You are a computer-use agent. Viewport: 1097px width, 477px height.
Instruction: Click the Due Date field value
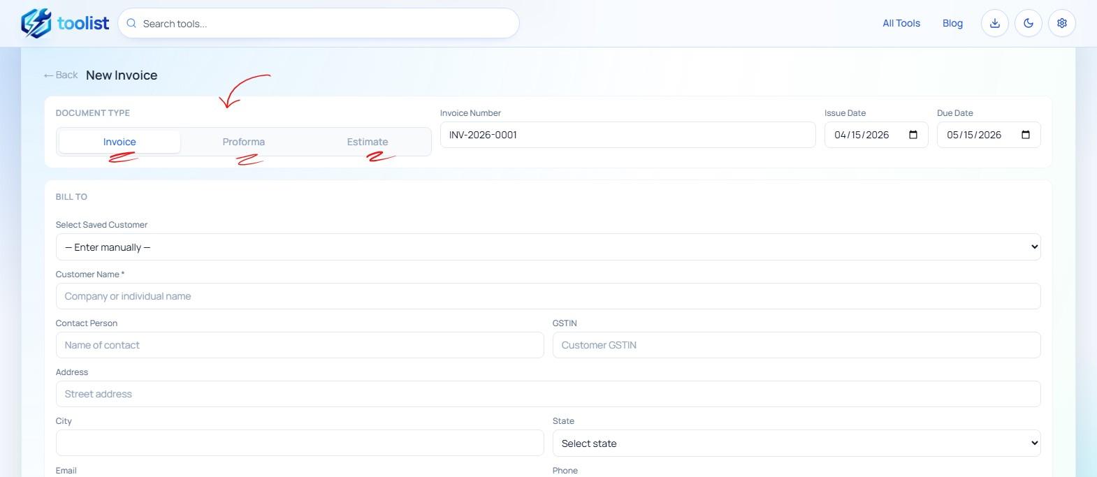click(974, 135)
